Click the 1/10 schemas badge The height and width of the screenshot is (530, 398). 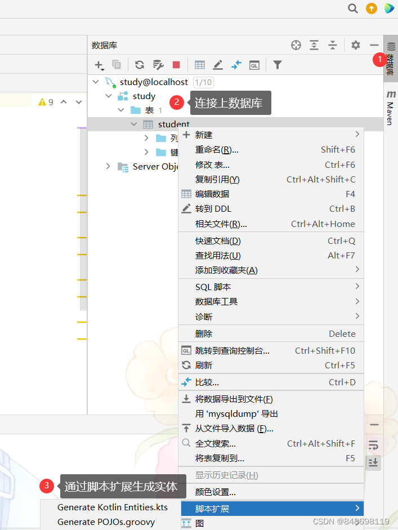203,82
